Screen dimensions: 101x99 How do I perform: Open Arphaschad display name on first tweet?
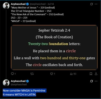[18, 4]
